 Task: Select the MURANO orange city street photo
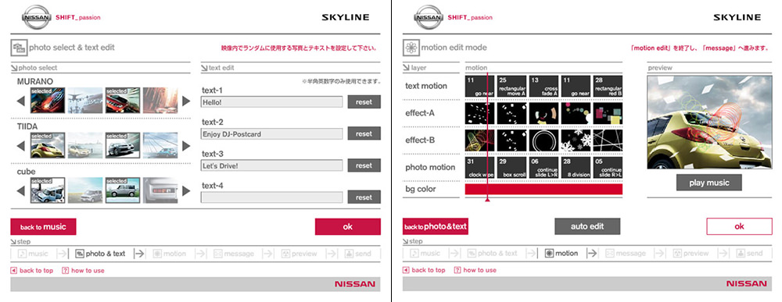tap(160, 101)
